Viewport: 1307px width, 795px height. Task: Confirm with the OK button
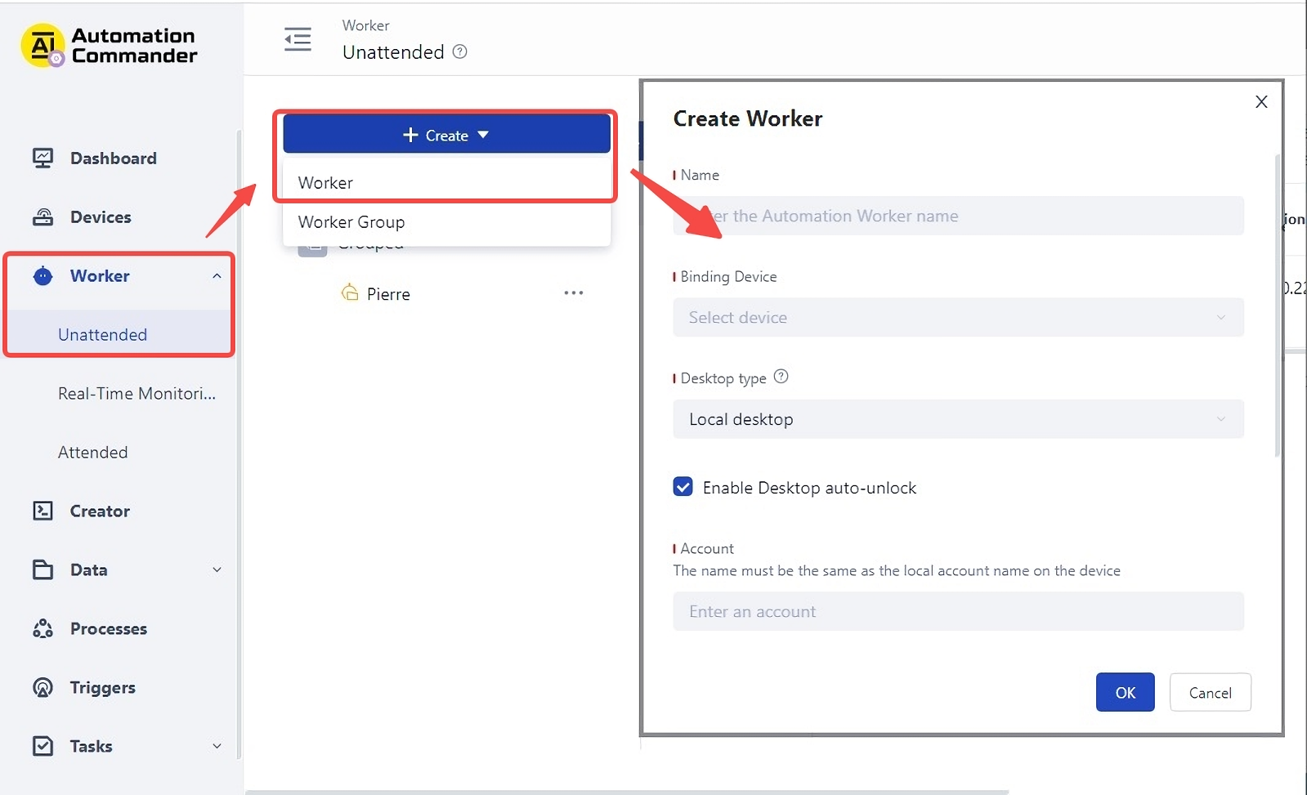coord(1125,692)
